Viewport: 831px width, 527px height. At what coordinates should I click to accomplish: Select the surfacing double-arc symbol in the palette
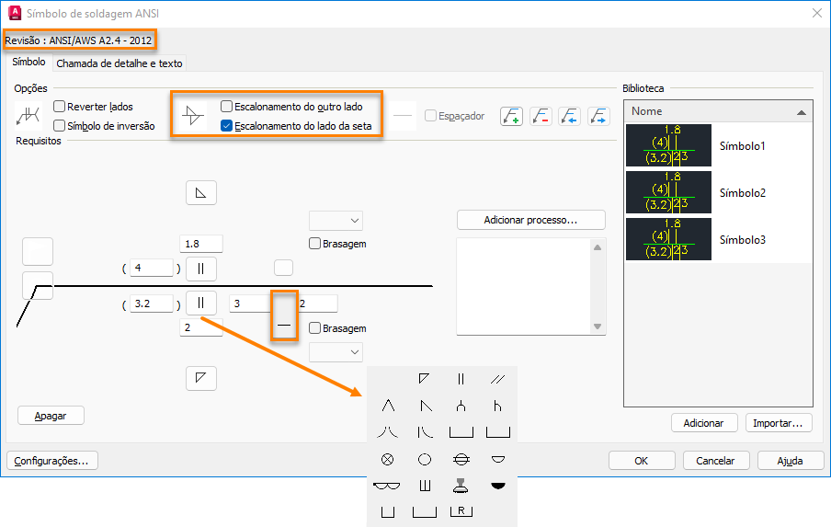[387, 486]
